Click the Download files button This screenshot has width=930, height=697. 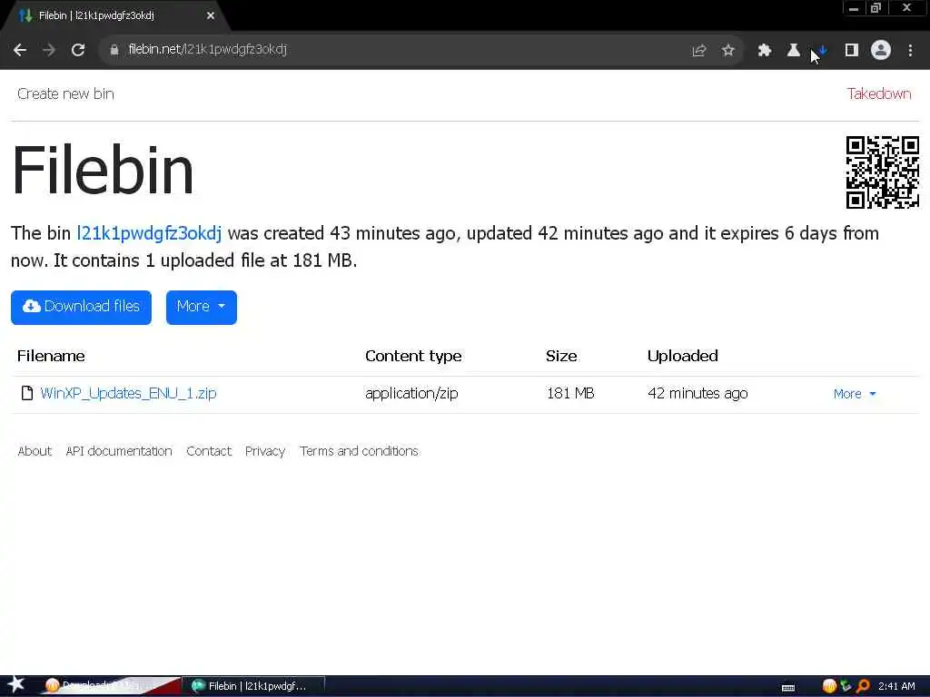pos(81,307)
